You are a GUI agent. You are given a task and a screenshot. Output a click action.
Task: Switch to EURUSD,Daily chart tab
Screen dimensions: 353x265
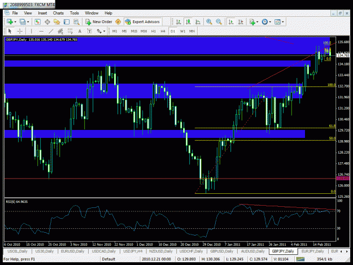pyautogui.click(x=72, y=251)
